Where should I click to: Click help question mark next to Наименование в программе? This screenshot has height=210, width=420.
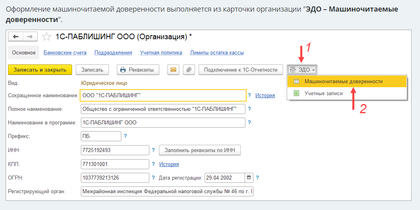249,123
